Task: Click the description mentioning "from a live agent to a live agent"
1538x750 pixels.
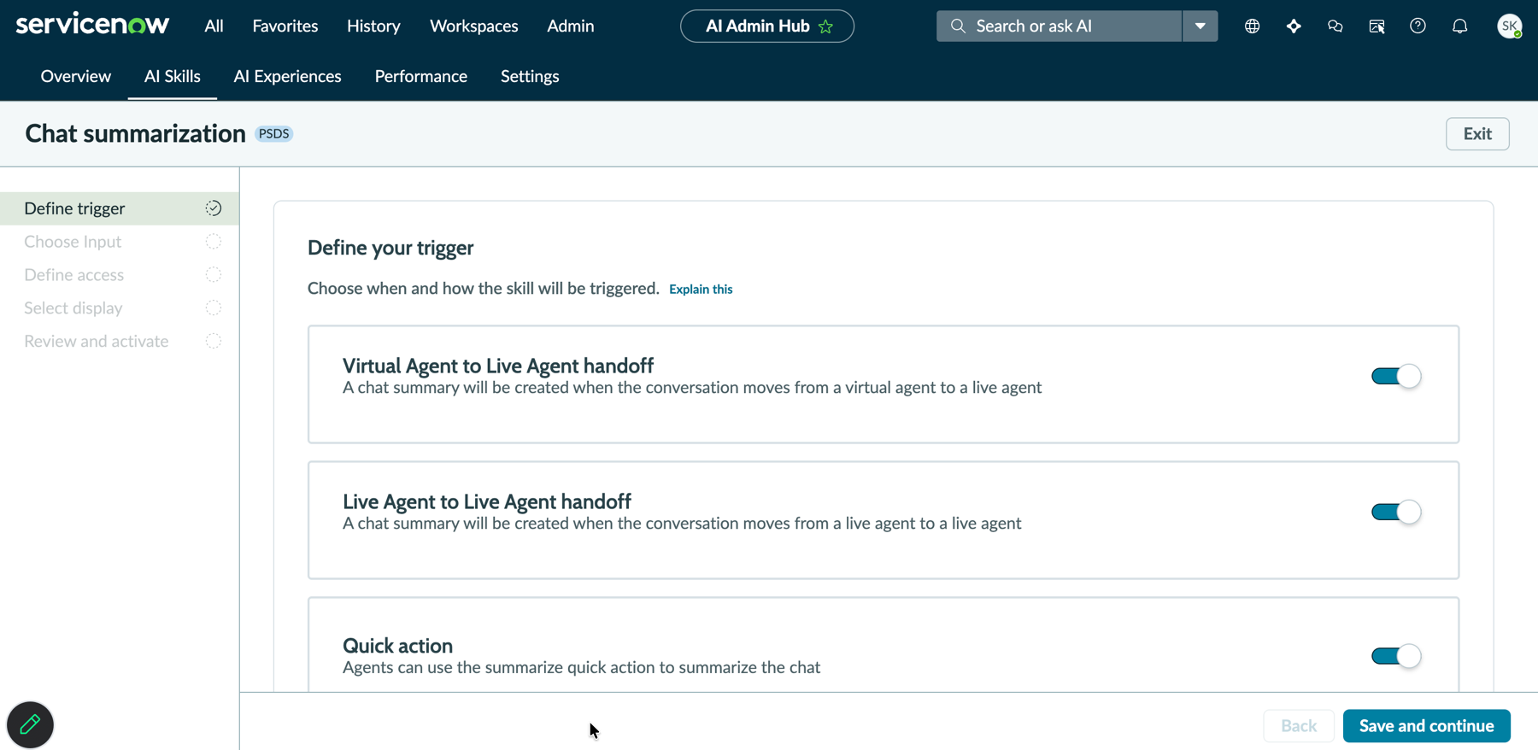Action: point(682,524)
